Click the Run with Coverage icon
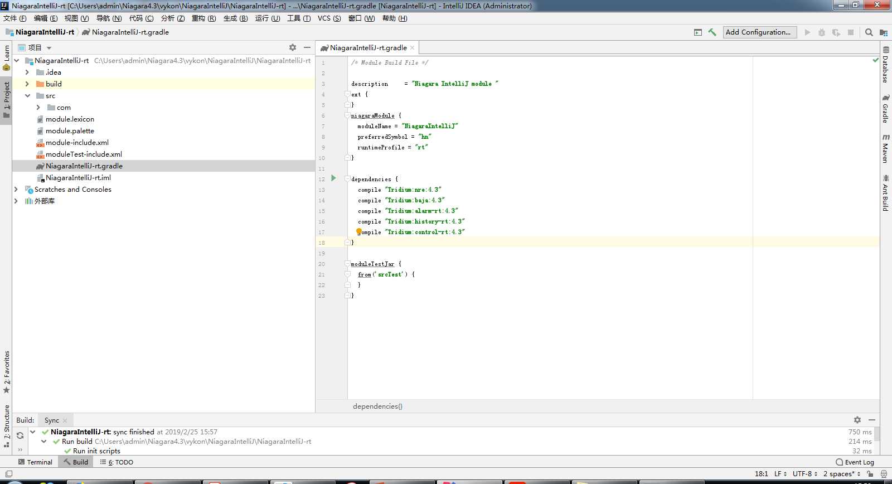Image resolution: width=892 pixels, height=484 pixels. point(836,32)
